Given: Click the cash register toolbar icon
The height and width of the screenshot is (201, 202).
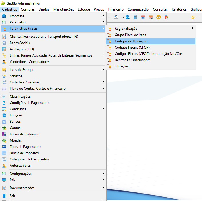Looking at the screenshot, I should (x=116, y=17).
